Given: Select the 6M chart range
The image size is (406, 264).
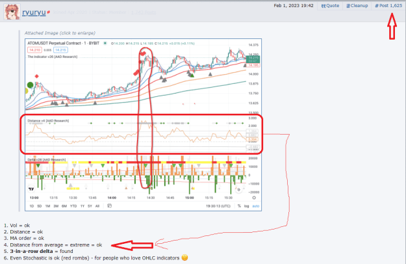Looking at the screenshot, I should [64, 206].
